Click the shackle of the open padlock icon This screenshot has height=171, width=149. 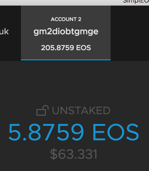(46, 108)
